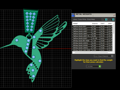
Task: Select the DWT column header
Action: pyautogui.click(x=103, y=23)
